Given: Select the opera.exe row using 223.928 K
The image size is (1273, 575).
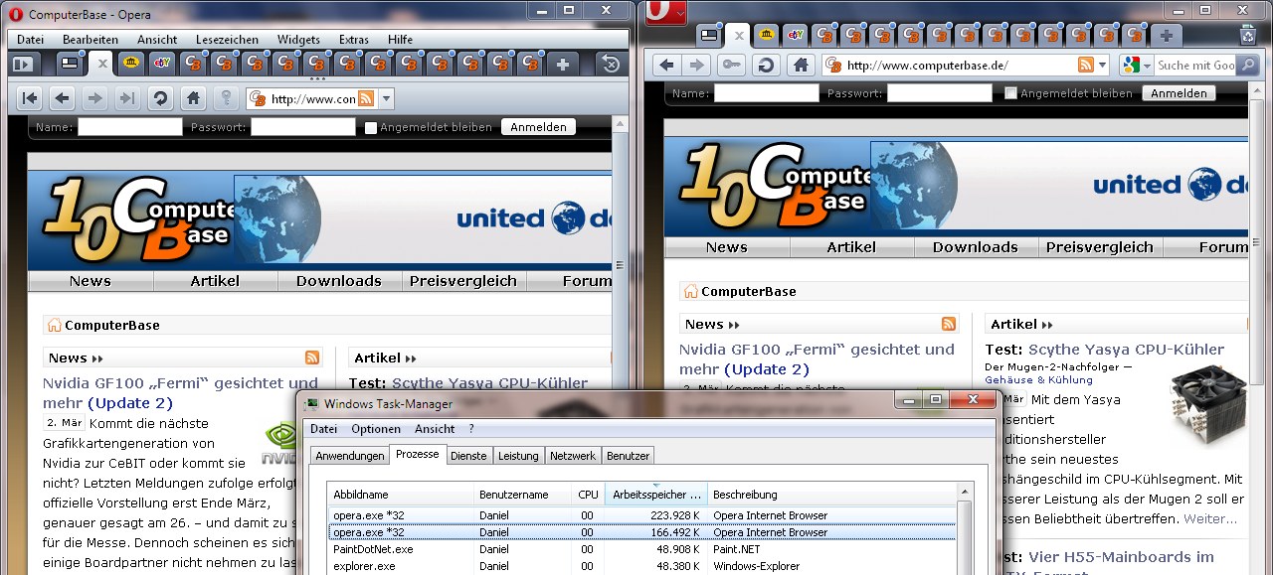Looking at the screenshot, I should [x=641, y=515].
